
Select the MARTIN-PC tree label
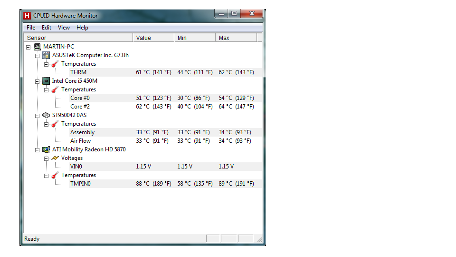tap(59, 47)
